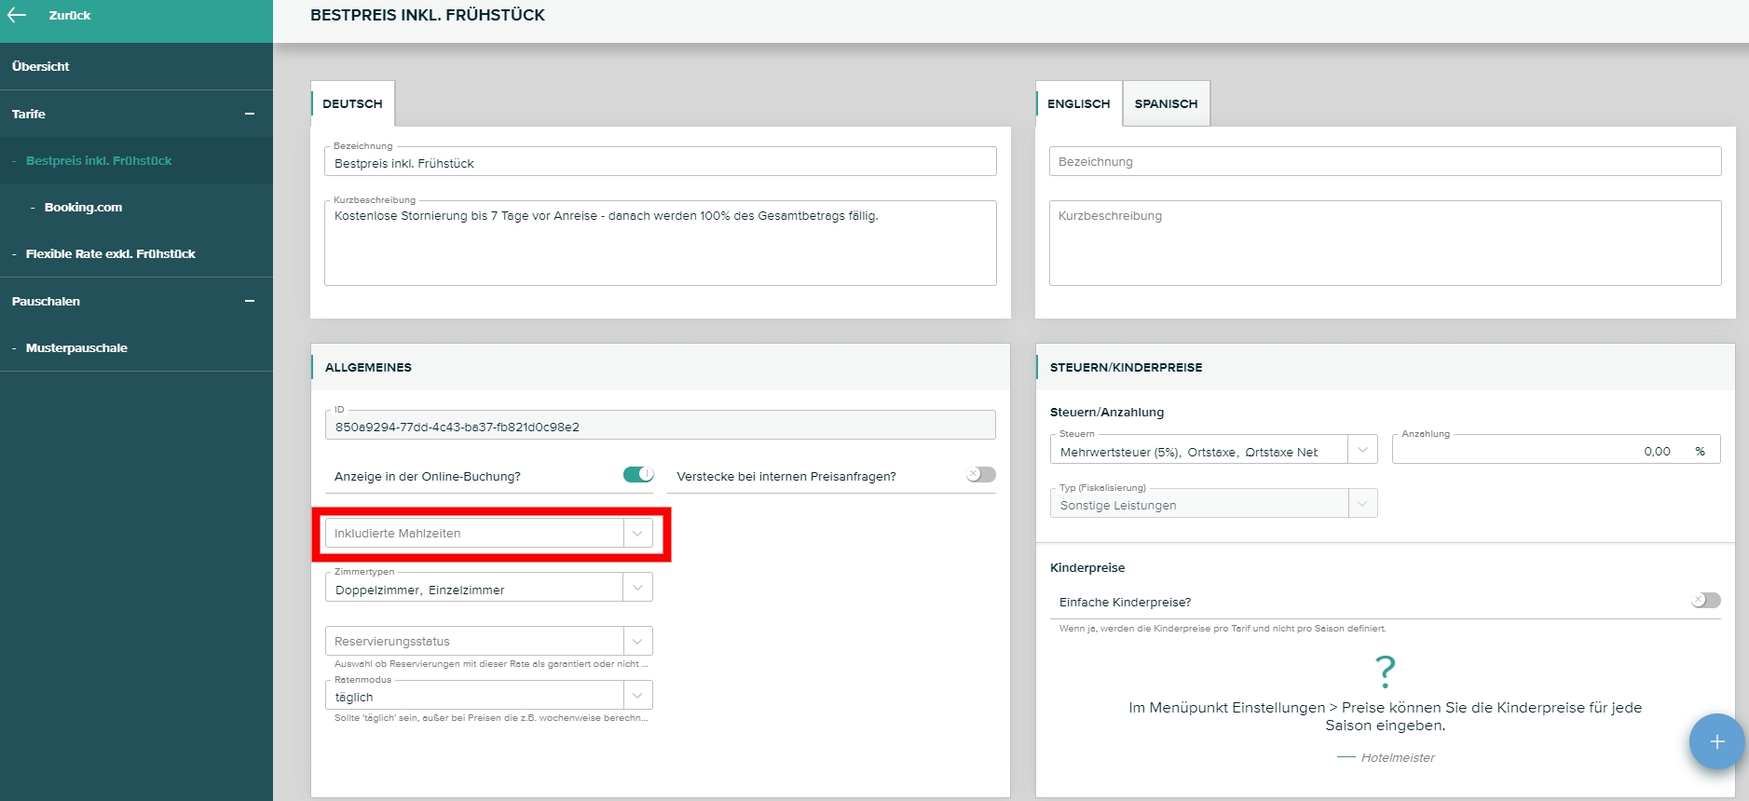The width and height of the screenshot is (1749, 801).
Task: Open the Reservierungsstatus dropdown
Action: [x=637, y=642]
